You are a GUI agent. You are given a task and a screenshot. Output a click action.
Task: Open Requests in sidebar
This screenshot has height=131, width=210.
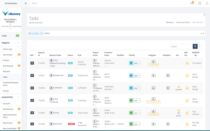coord(11,72)
